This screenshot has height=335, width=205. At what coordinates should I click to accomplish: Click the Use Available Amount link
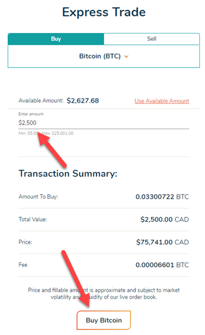tap(162, 101)
